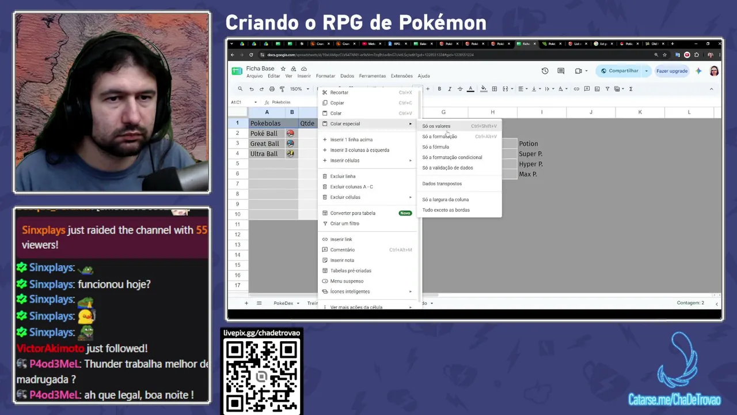The image size is (737, 415).
Task: Bookmark the page with the star icon
Action: point(665,55)
